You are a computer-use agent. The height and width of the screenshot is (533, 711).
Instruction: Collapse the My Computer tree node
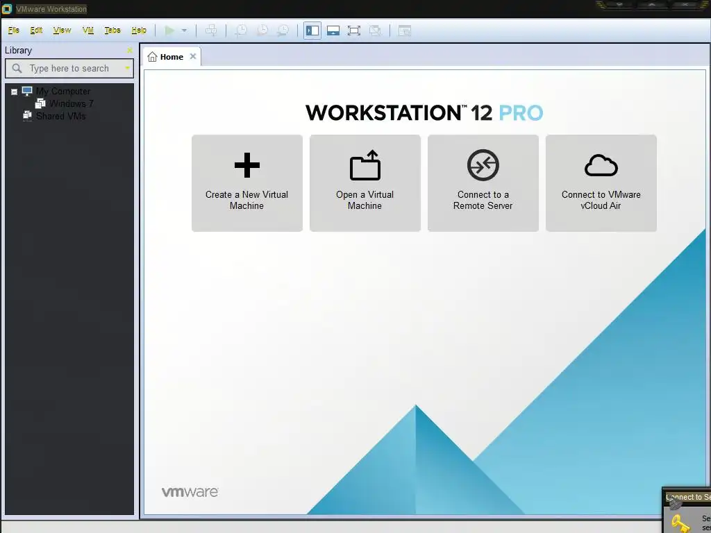(14, 92)
